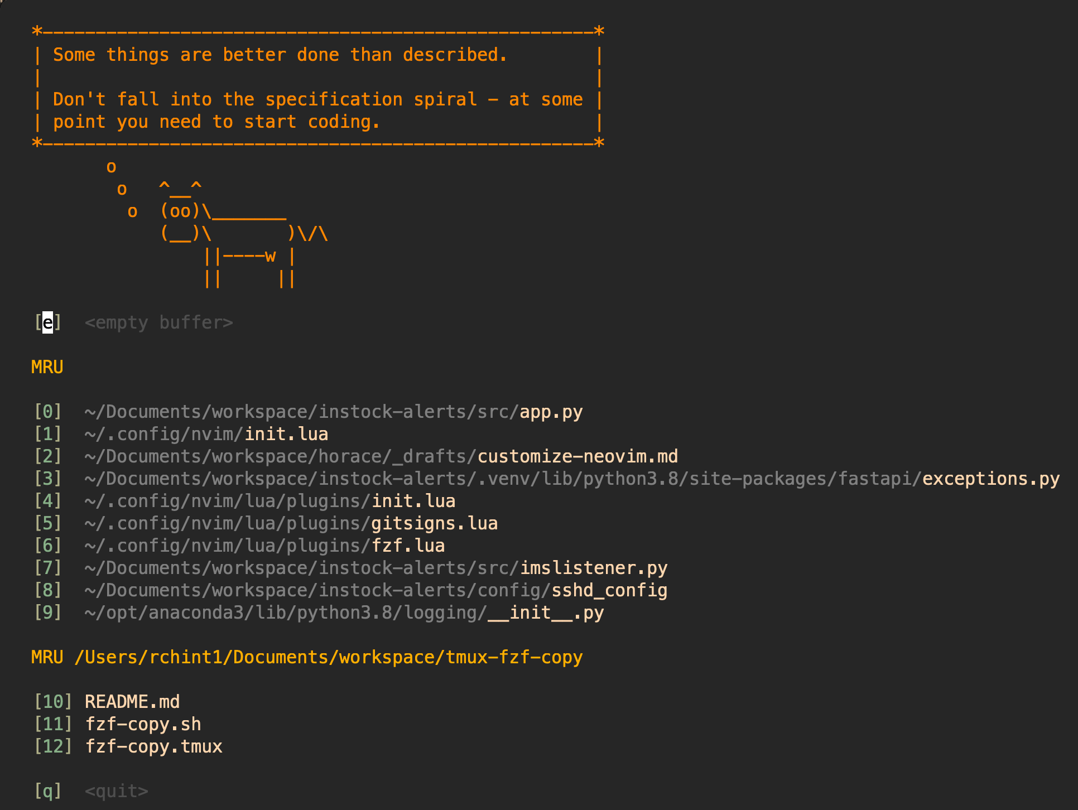
Task: Open gitsigns.lua plugin file
Action: point(266,523)
